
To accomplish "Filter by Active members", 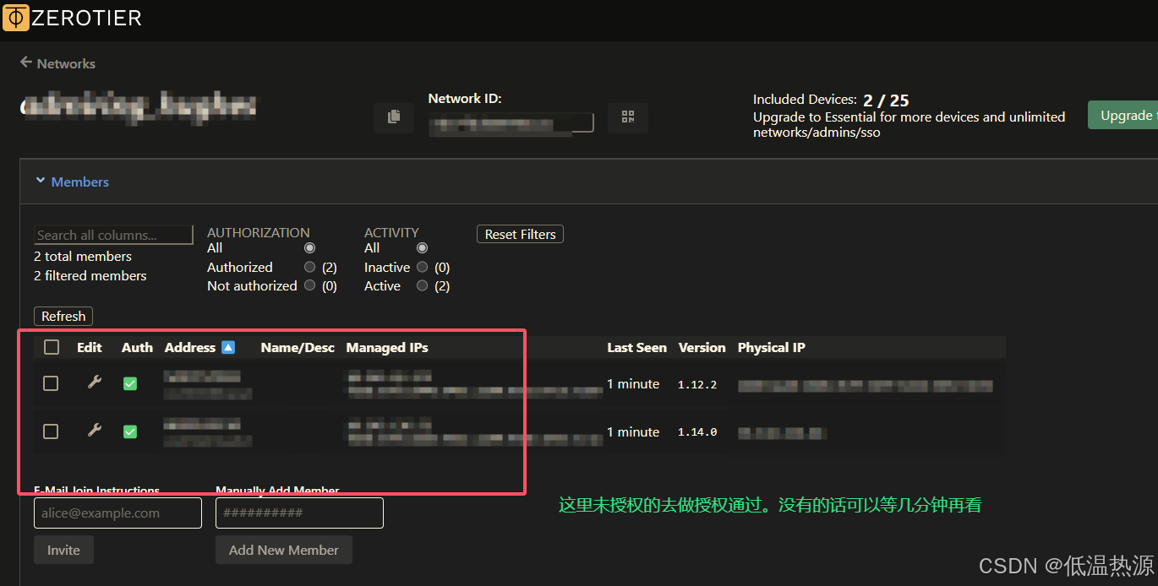I will pos(422,285).
